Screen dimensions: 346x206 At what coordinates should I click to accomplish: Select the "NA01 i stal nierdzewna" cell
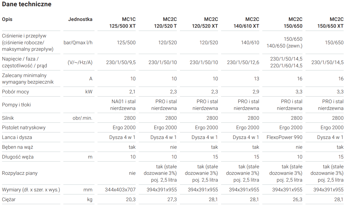coord(123,105)
